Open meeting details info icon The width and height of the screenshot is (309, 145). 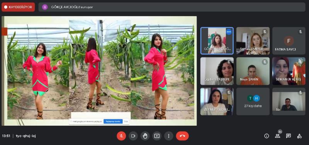pyautogui.click(x=267, y=136)
